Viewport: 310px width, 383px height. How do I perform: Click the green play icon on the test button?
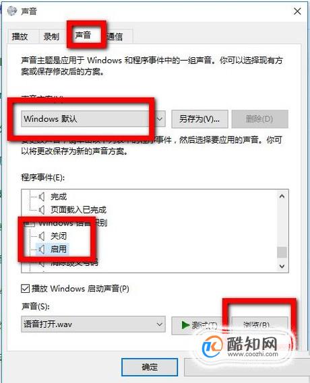pyautogui.click(x=185, y=325)
